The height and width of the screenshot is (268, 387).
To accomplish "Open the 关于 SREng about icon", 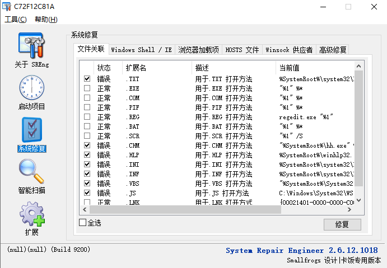I will (x=31, y=45).
